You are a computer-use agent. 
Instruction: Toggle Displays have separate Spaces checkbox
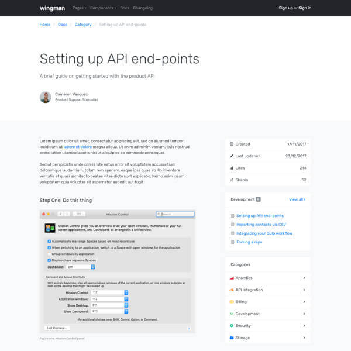[49, 260]
